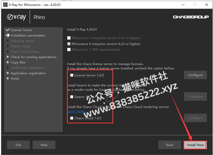Enable the Rhinoceros 5 checkbox
This screenshot has height=155, width=213.
click(69, 38)
